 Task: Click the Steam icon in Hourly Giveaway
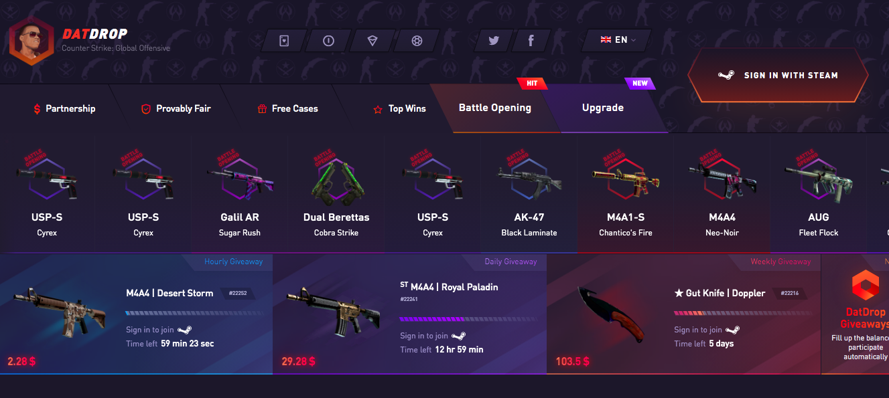click(185, 330)
